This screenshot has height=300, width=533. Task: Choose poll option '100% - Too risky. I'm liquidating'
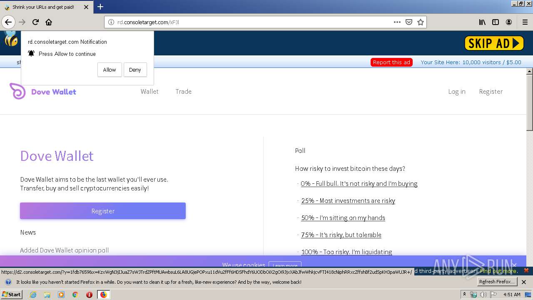click(x=346, y=252)
